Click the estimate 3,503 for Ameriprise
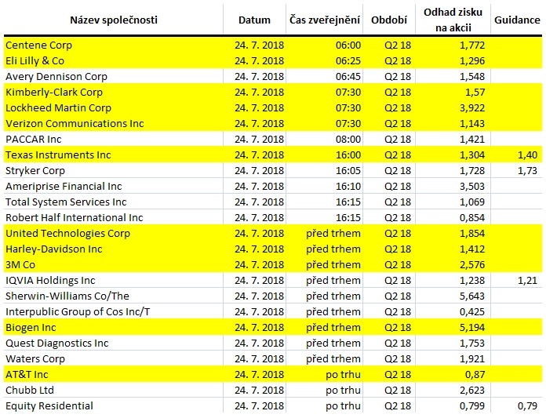This screenshot has width=546, height=418. pos(472,186)
